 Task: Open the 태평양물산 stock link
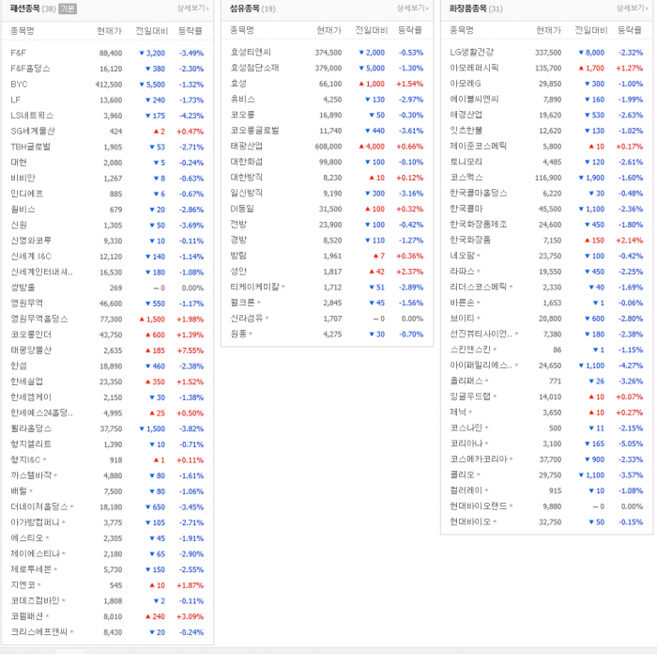click(x=31, y=350)
